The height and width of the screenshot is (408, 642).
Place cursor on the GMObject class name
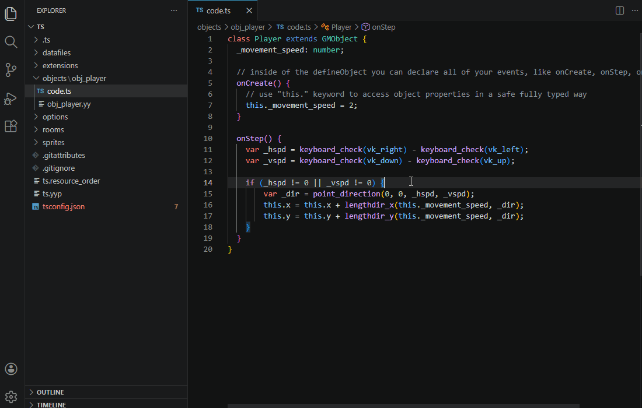click(340, 39)
